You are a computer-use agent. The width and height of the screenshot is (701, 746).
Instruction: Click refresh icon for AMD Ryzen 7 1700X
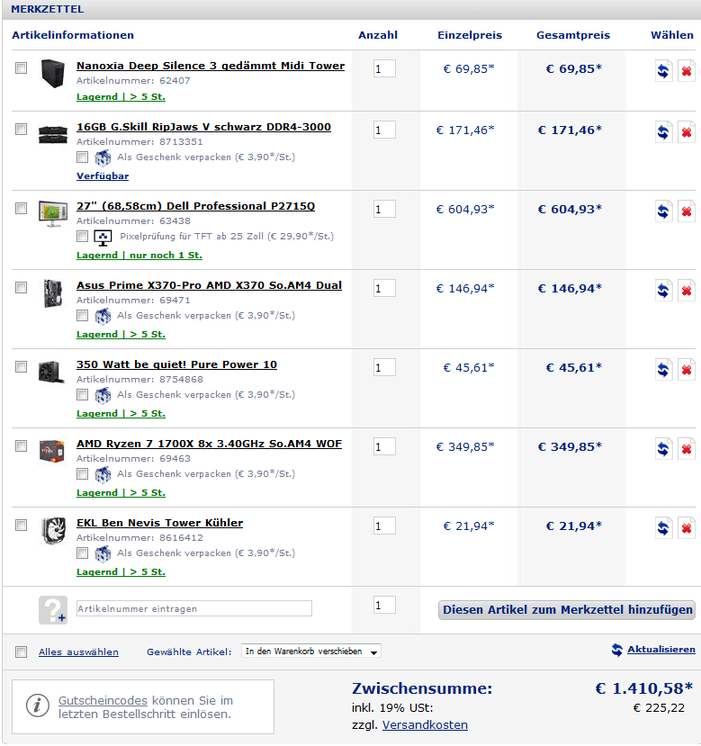click(x=663, y=449)
